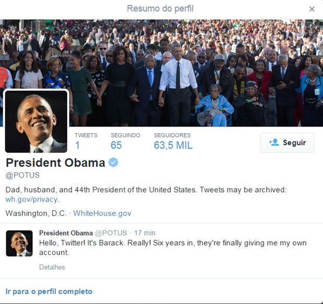The width and height of the screenshot is (323, 304).
Task: Open the large profile picture
Action: coord(36,121)
